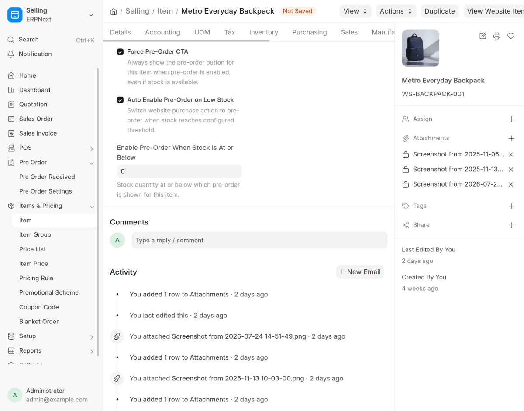
Task: Remove Screenshot from 2025-11-13 attachment
Action: 511,169
